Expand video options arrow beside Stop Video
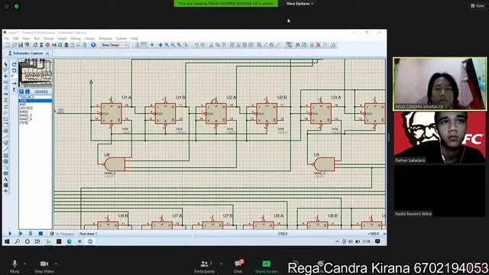 point(56,264)
